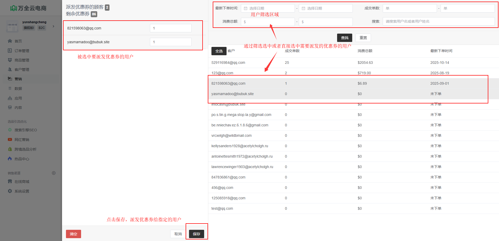Expand the yunshangcheng store switcher arrow

click(x=53, y=26)
